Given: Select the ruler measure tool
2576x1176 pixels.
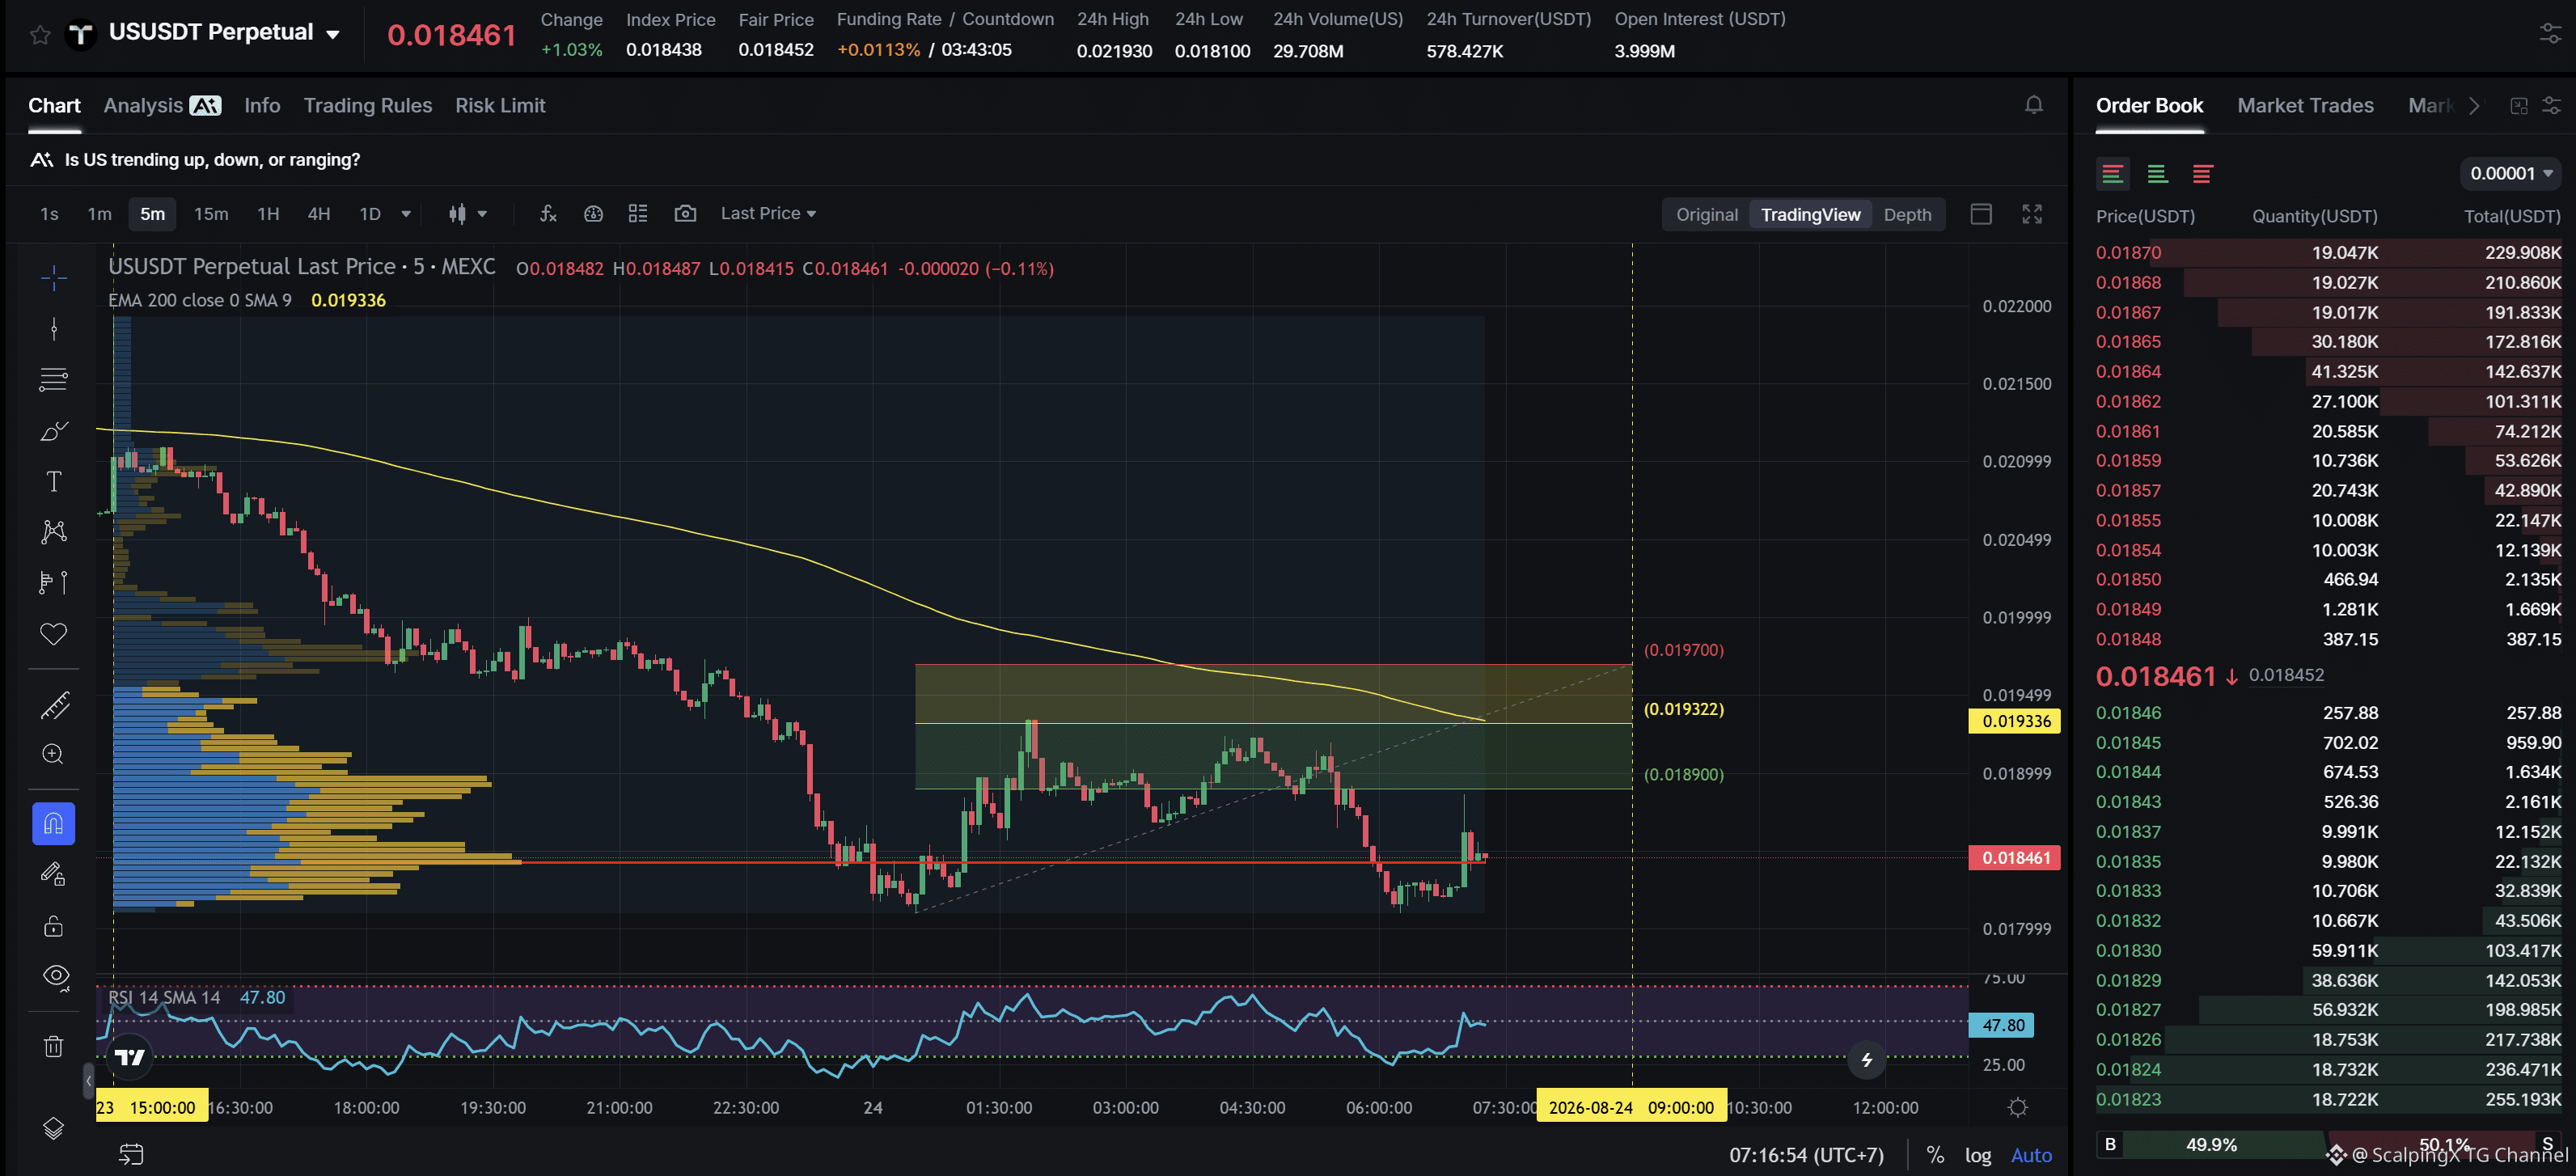Looking at the screenshot, I should point(54,705).
